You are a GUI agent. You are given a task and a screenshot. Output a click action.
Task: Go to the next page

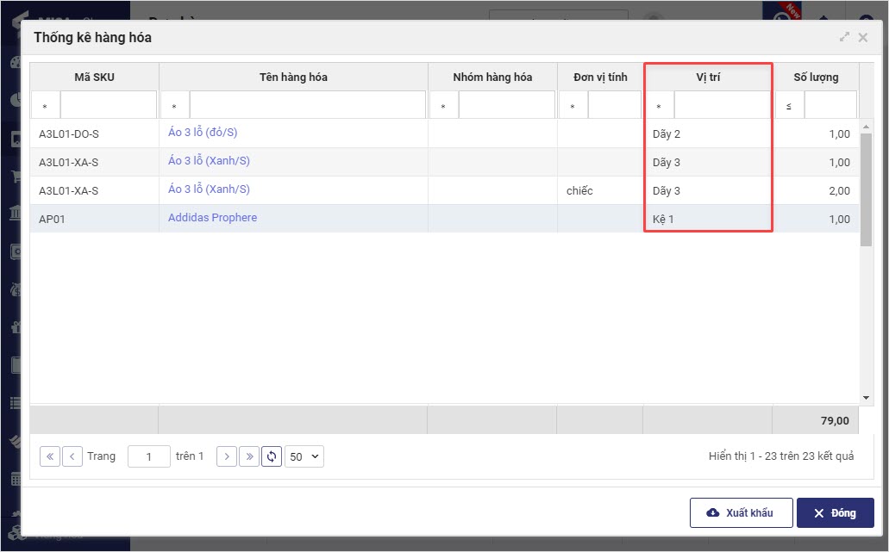pos(227,456)
